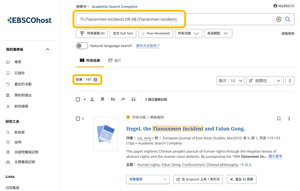Click the cite quotation-mark icon
300x191 pixels.
[x=133, y=99]
